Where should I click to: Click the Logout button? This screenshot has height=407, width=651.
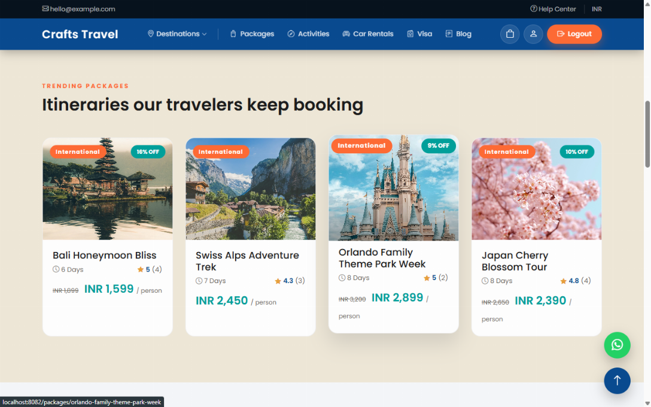[574, 34]
